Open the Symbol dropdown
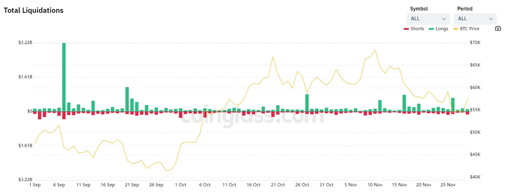Viewport: 506px width, 196px height. click(428, 19)
